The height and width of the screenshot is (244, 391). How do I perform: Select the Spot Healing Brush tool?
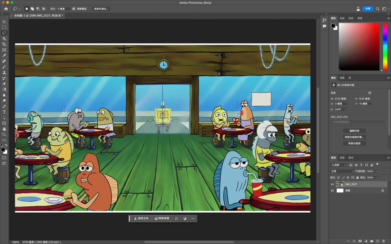pyautogui.click(x=4, y=61)
